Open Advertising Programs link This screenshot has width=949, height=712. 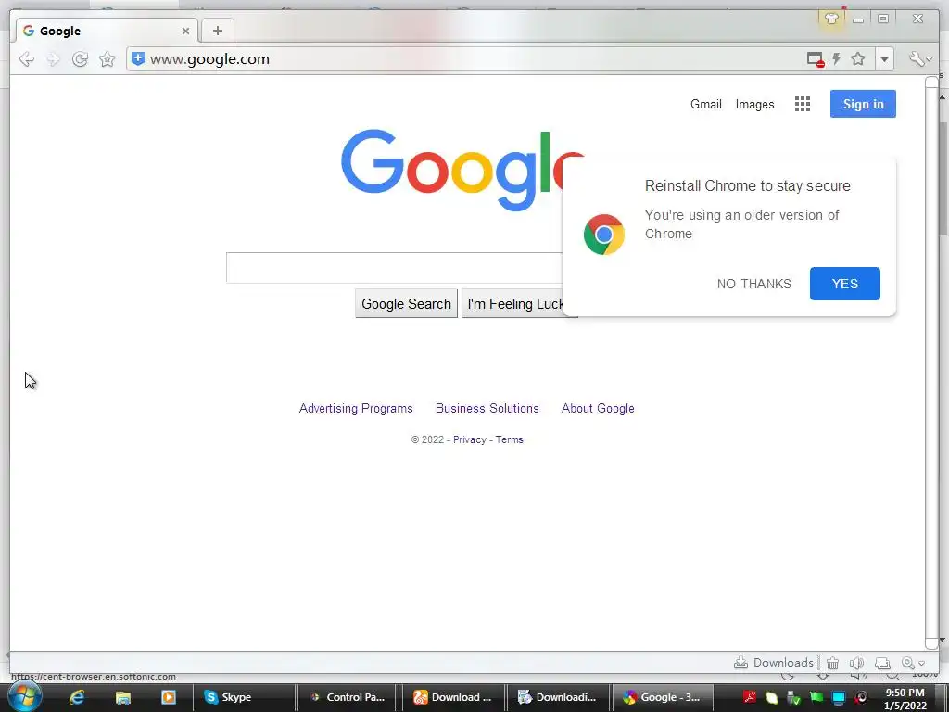[x=356, y=409]
